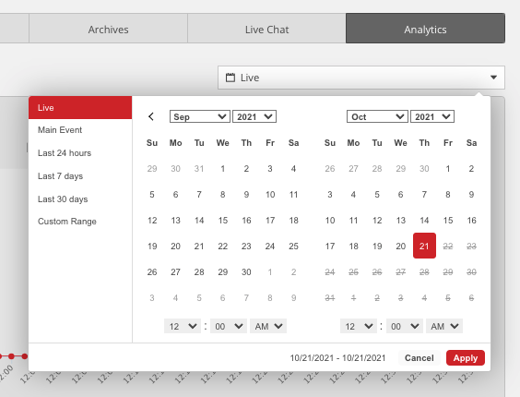Select September 4 in left calendar
Image resolution: width=520 pixels, height=397 pixels.
pos(293,168)
